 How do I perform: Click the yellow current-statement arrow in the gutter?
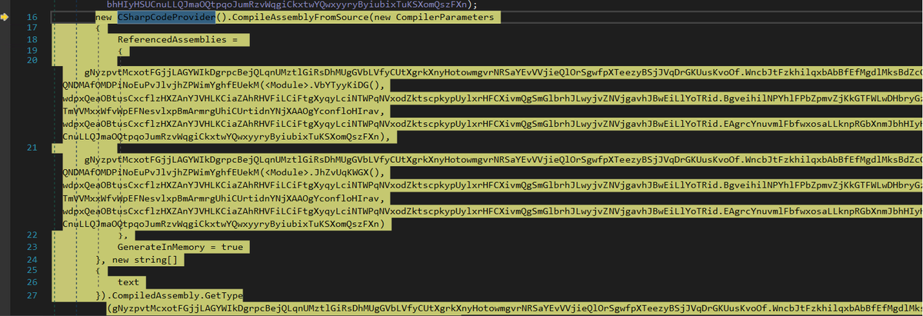pyautogui.click(x=5, y=17)
